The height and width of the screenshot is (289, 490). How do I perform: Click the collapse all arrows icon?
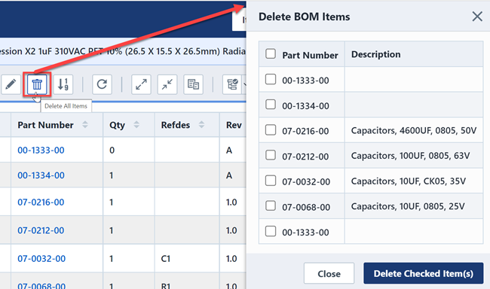[167, 84]
